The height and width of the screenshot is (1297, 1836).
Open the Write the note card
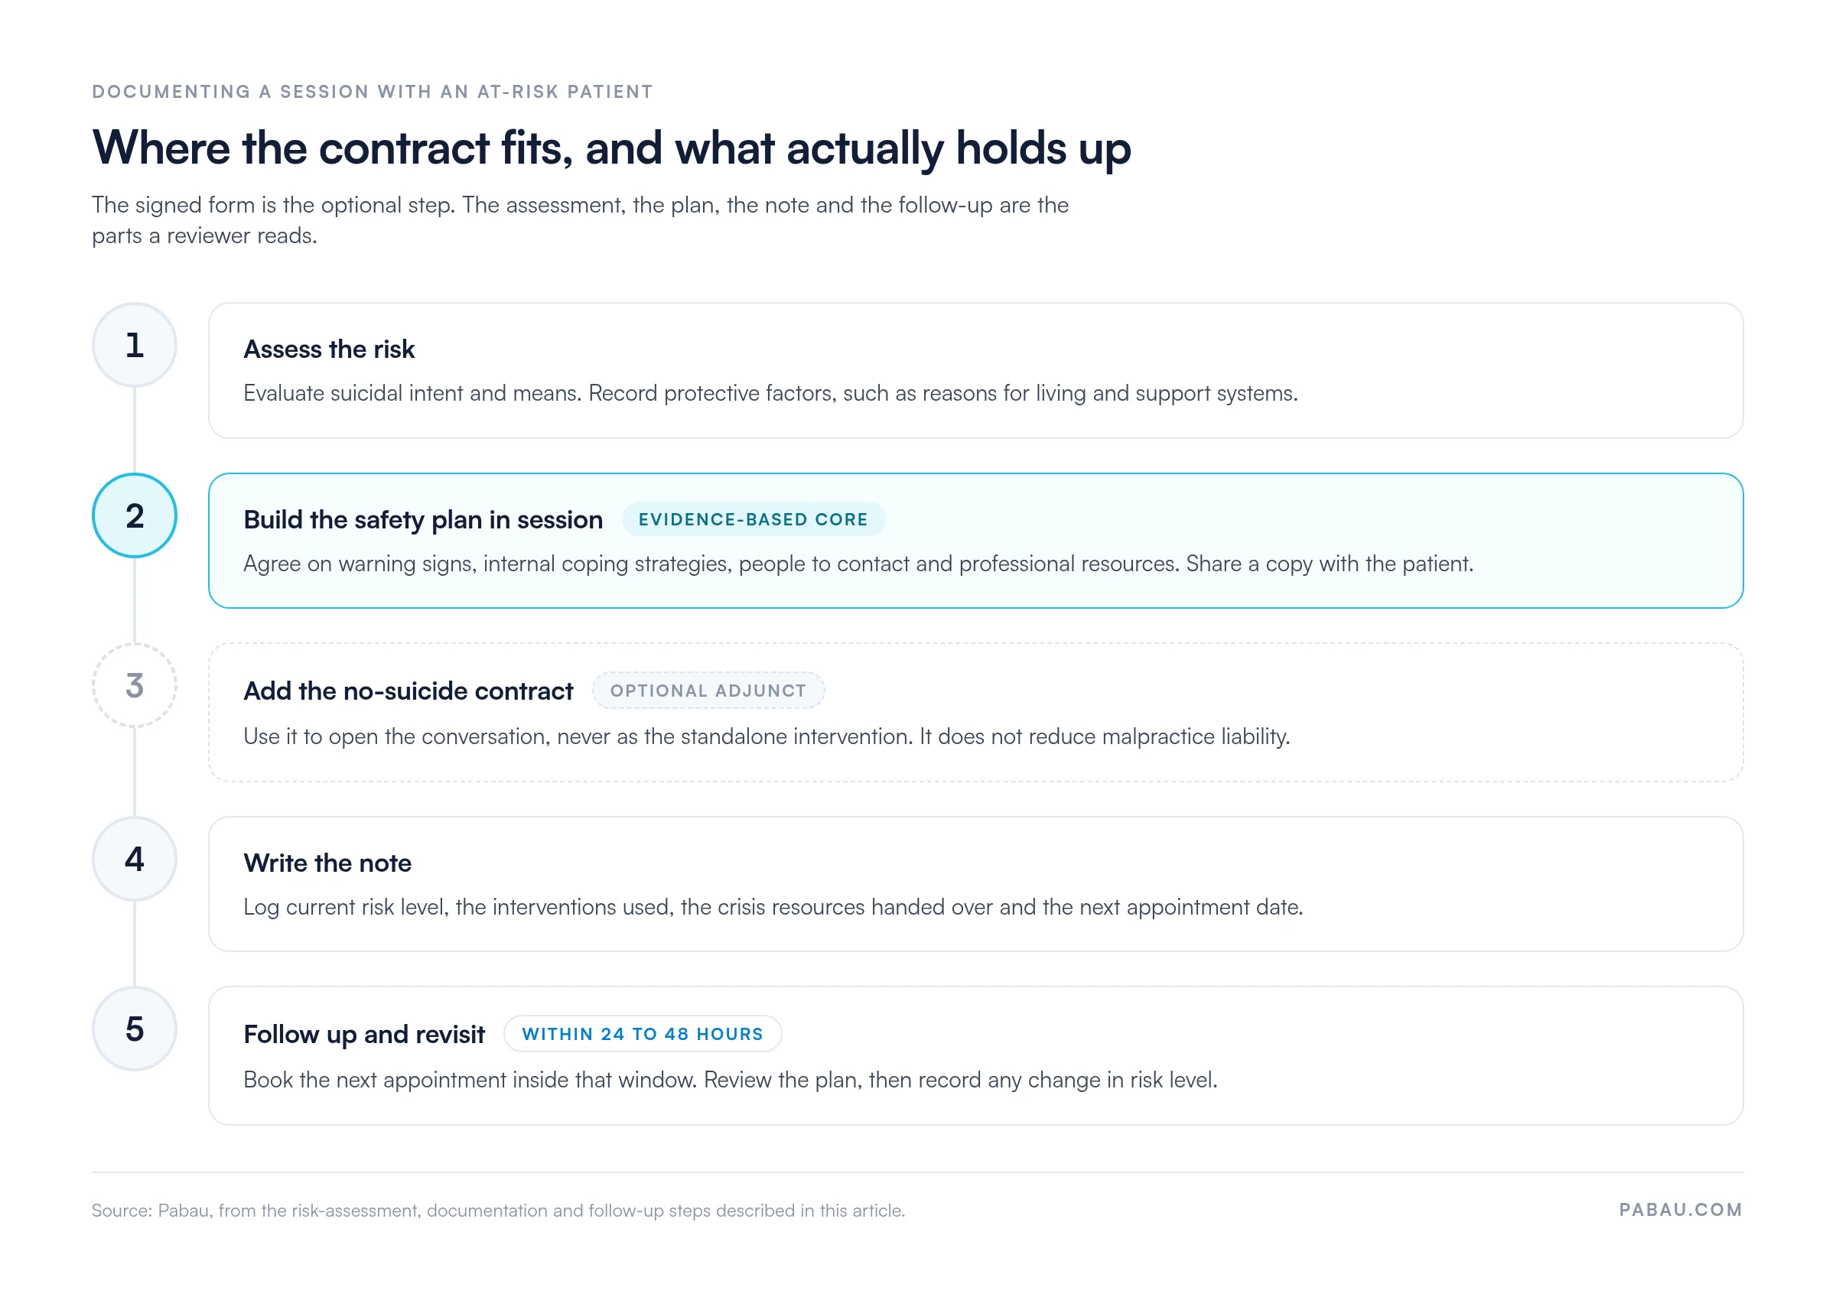click(975, 884)
